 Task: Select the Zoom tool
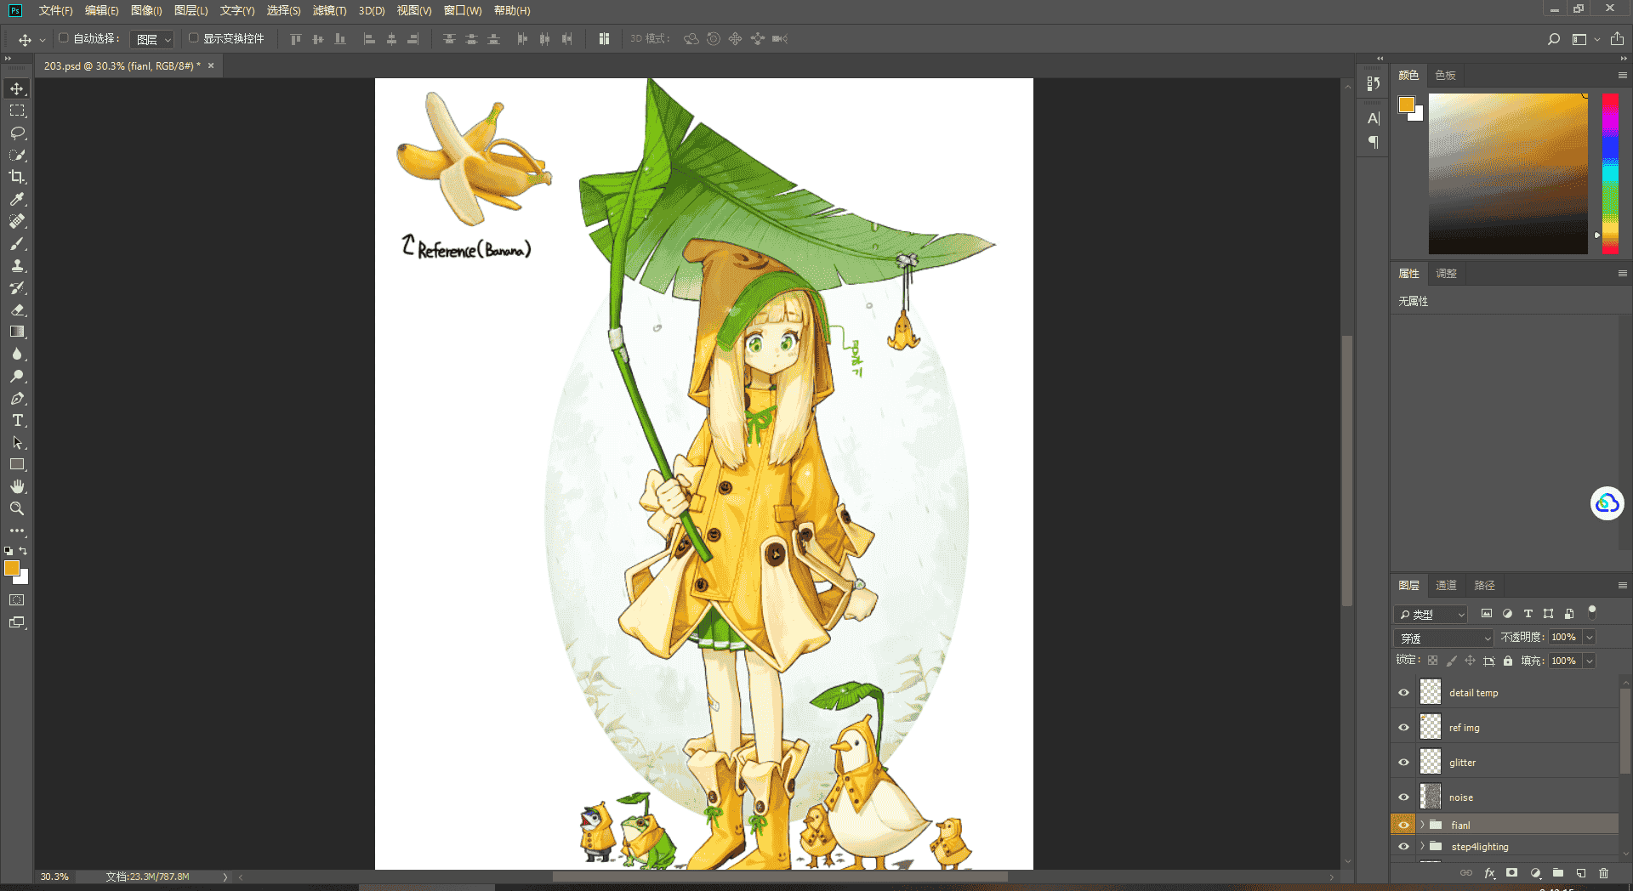[x=17, y=508]
